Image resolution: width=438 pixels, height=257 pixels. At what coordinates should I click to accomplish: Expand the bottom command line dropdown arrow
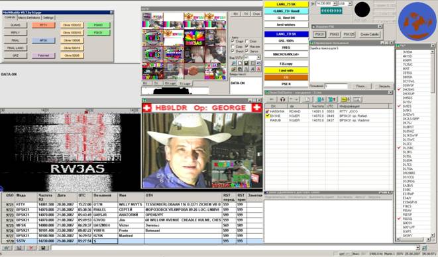[418, 248]
